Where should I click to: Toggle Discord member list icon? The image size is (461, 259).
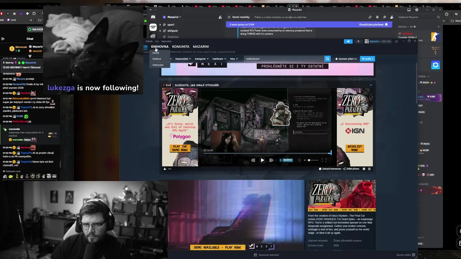point(391,17)
